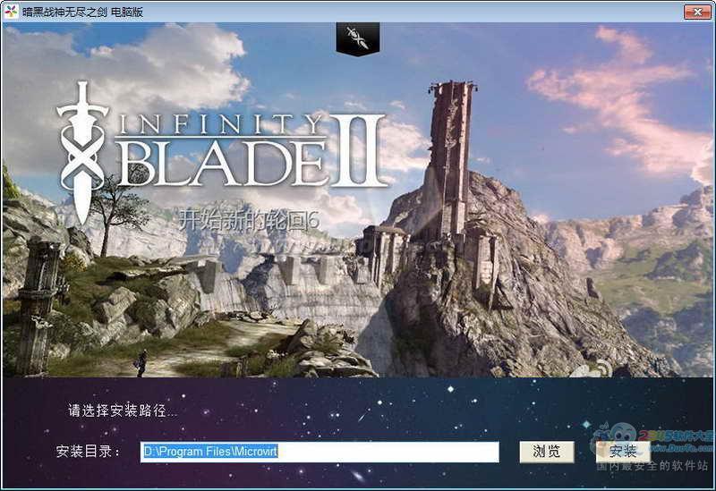Click the black Infinity Blade emblem badge
The width and height of the screenshot is (716, 491).
click(357, 38)
